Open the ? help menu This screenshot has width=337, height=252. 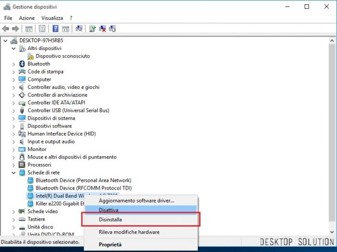pyautogui.click(x=71, y=18)
